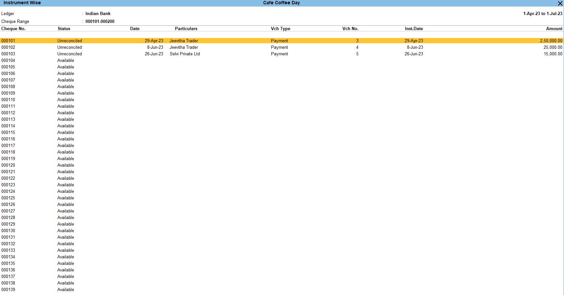Click the Vch Type column header
The width and height of the screenshot is (564, 295).
[x=281, y=28]
